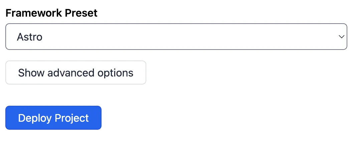Expand the Astro framework combo box
Screen dimensions: 354x141
[176, 37]
